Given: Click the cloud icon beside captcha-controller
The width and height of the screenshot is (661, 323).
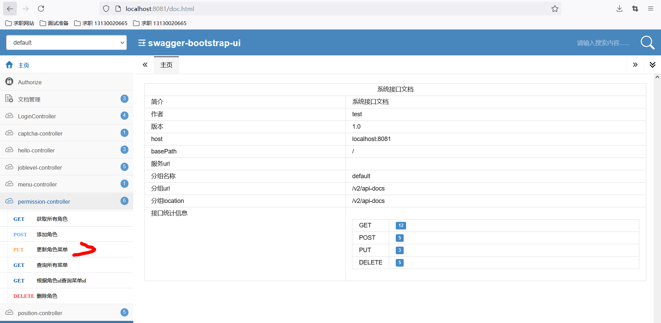Looking at the screenshot, I should [x=9, y=133].
